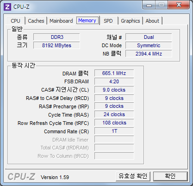Click the Command Rate (CR) label
Viewport: 193px width, 186px height.
pos(67,131)
